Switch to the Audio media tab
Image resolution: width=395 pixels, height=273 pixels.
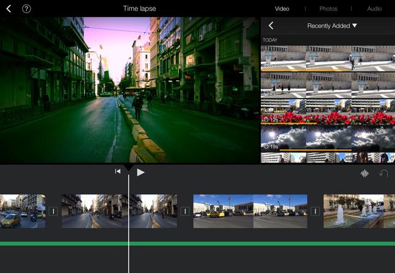(x=374, y=9)
